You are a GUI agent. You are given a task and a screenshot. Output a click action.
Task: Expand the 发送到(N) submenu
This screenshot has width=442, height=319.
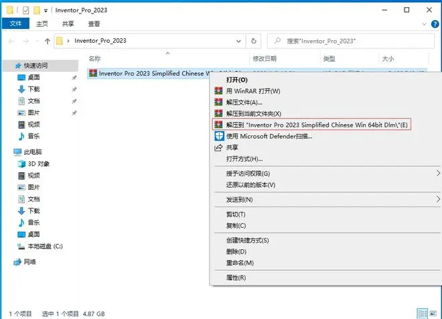point(327,200)
